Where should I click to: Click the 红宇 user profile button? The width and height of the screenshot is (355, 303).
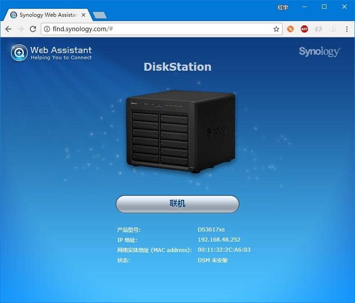pyautogui.click(x=283, y=7)
